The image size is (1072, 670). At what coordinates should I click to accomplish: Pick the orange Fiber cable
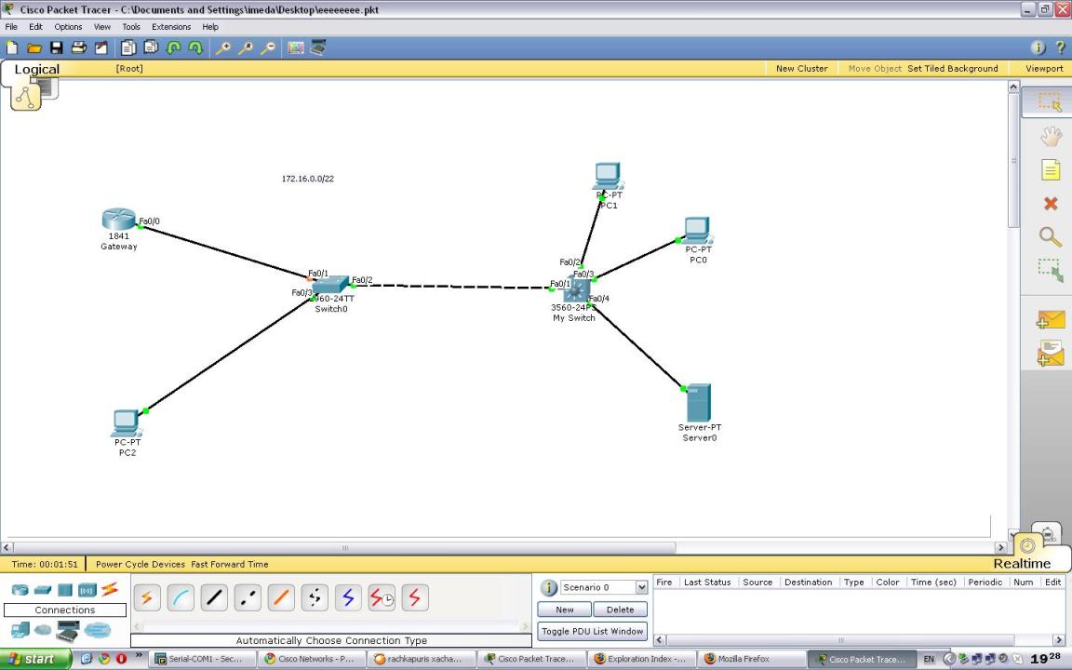click(x=281, y=598)
